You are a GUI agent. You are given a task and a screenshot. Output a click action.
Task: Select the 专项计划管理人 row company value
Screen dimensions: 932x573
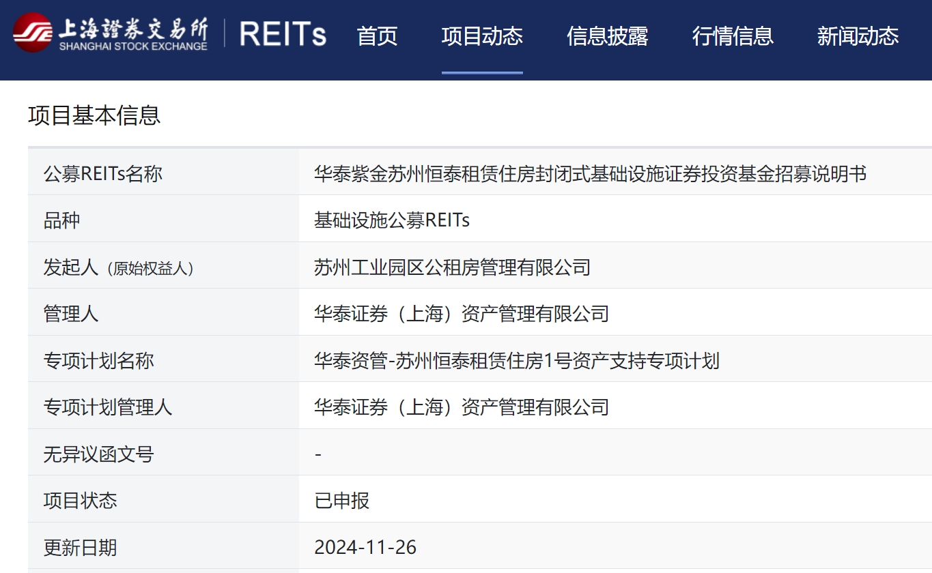(462, 407)
